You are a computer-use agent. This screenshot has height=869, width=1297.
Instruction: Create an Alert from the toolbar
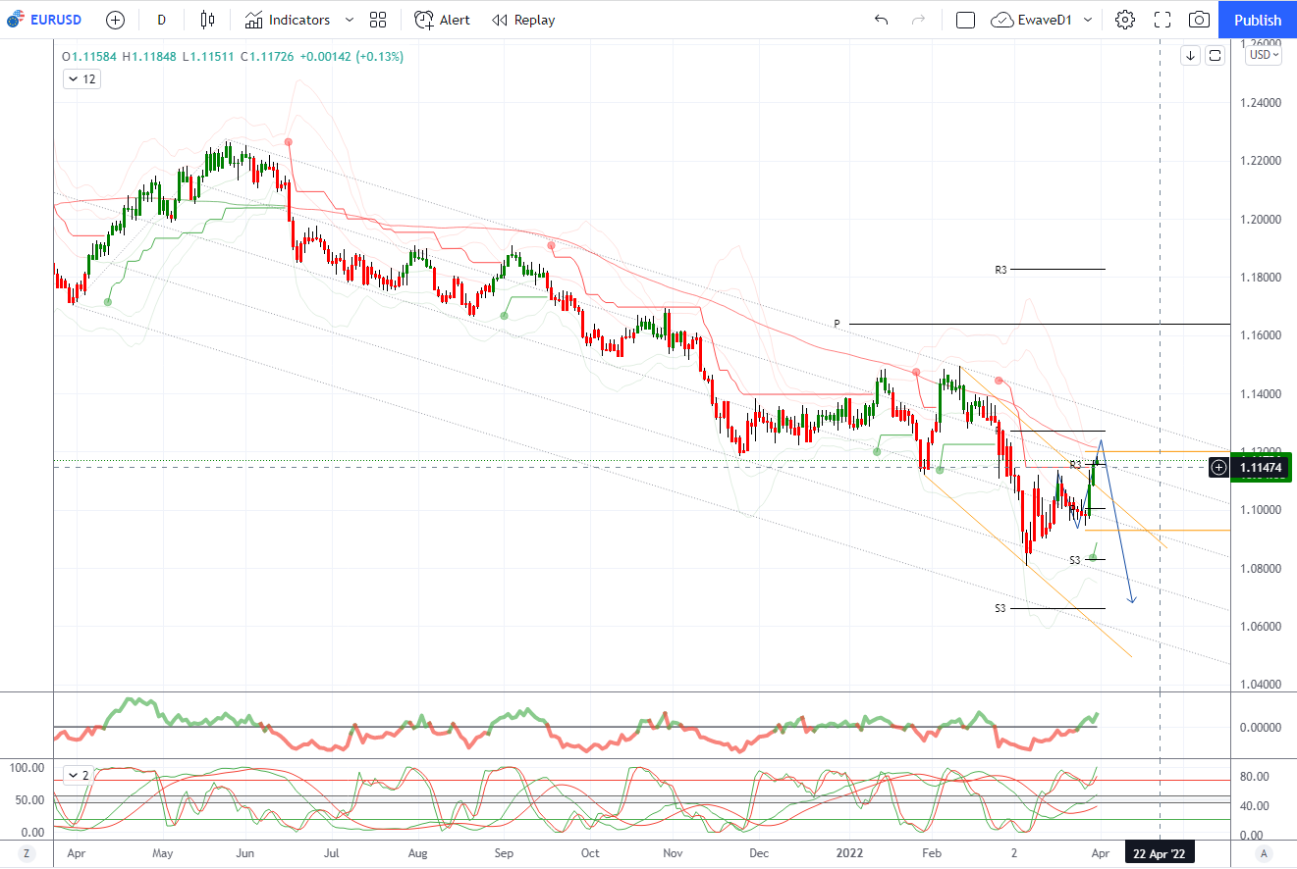442,20
